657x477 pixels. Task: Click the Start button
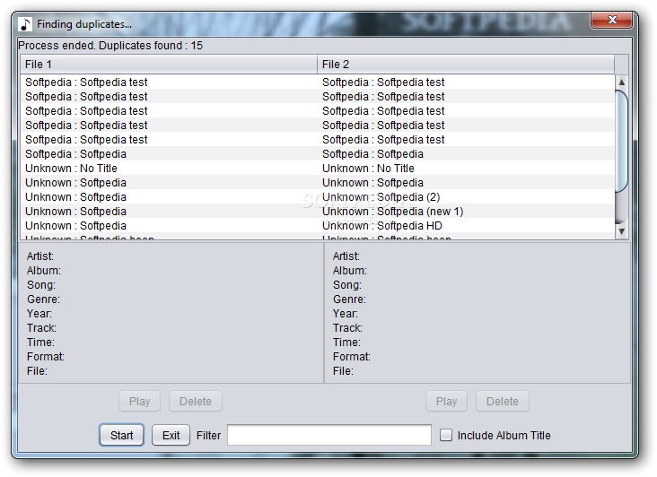point(121,435)
